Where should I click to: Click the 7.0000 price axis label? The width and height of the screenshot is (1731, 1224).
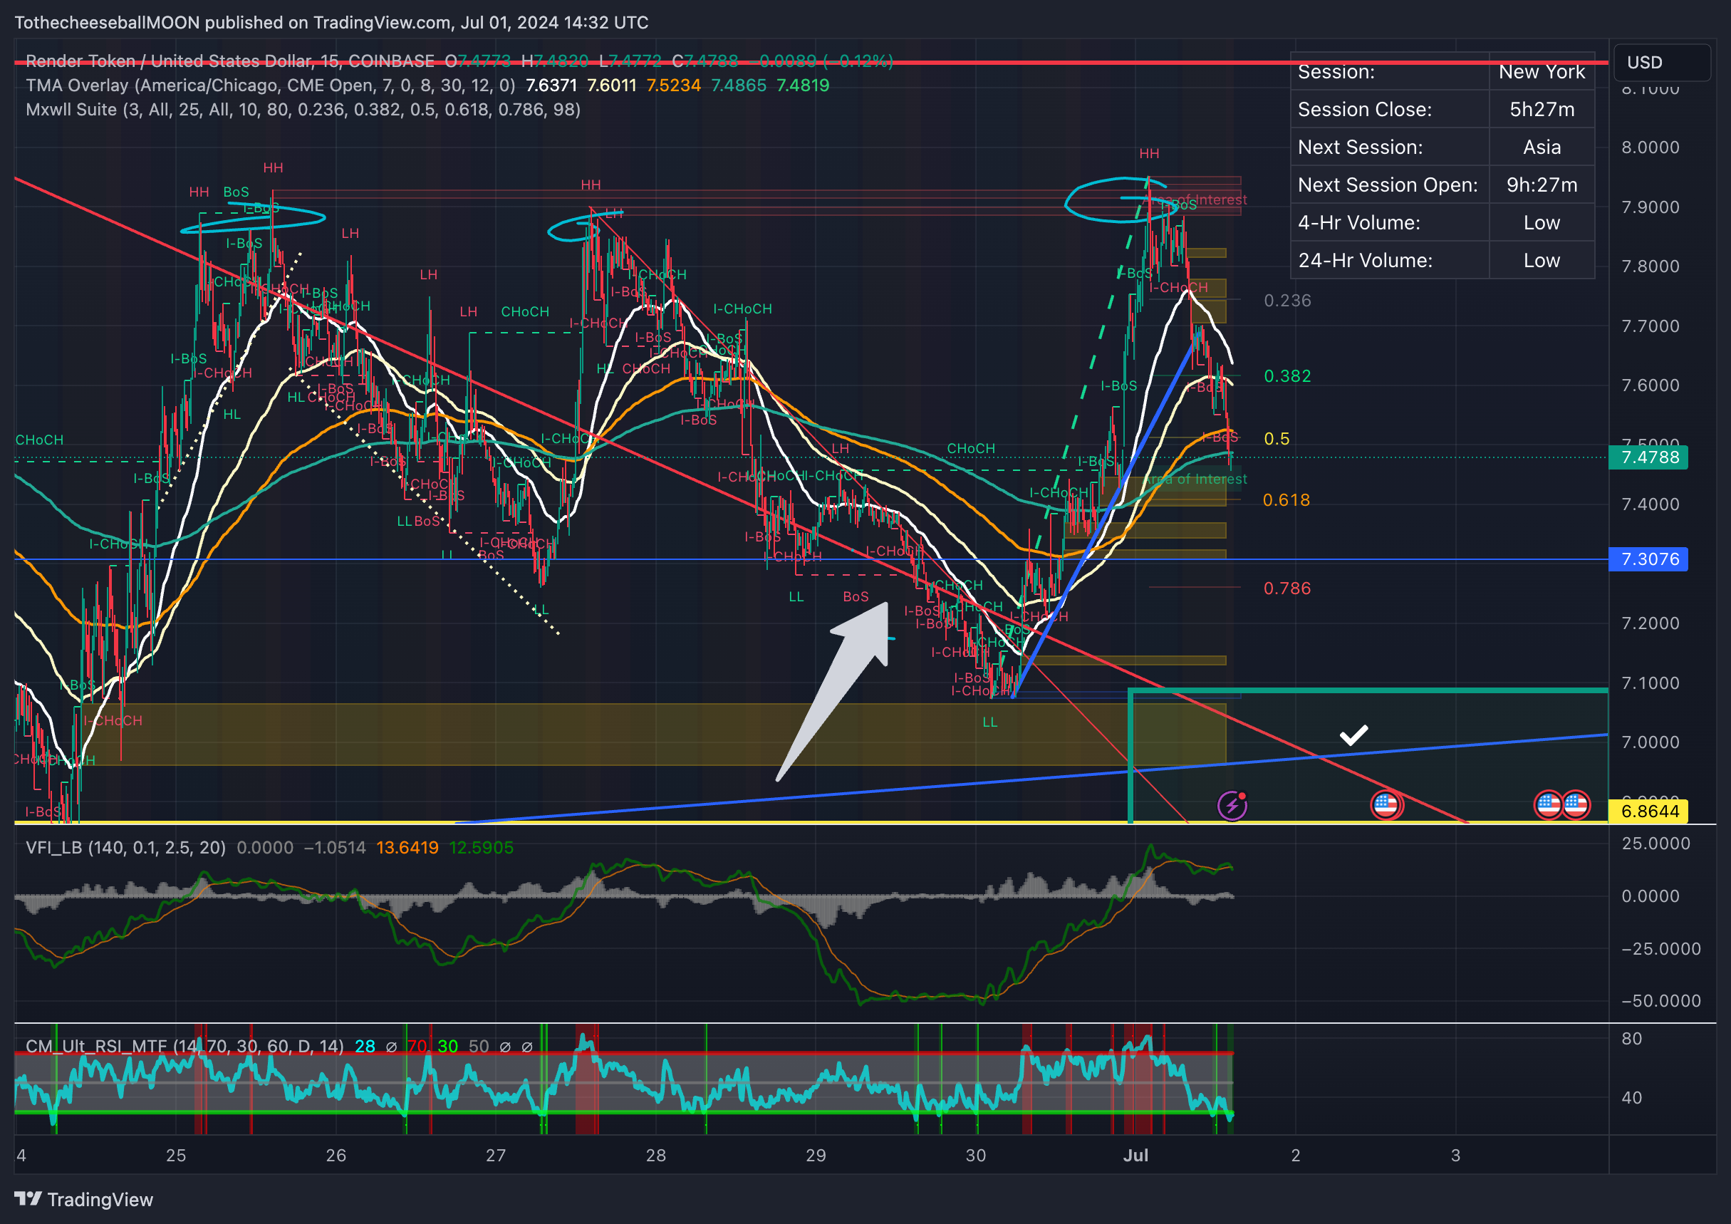(x=1651, y=742)
